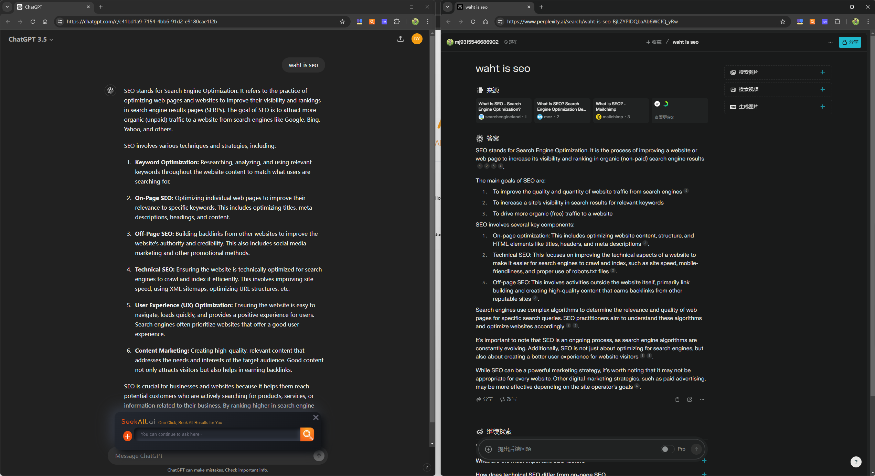Screen dimensions: 875x476
Task: Open the DY profile avatar in ChatGPT
Action: click(417, 39)
